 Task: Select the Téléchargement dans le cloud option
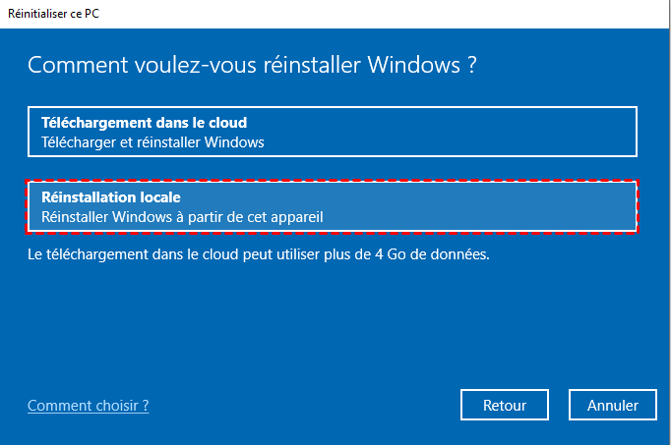pos(333,133)
